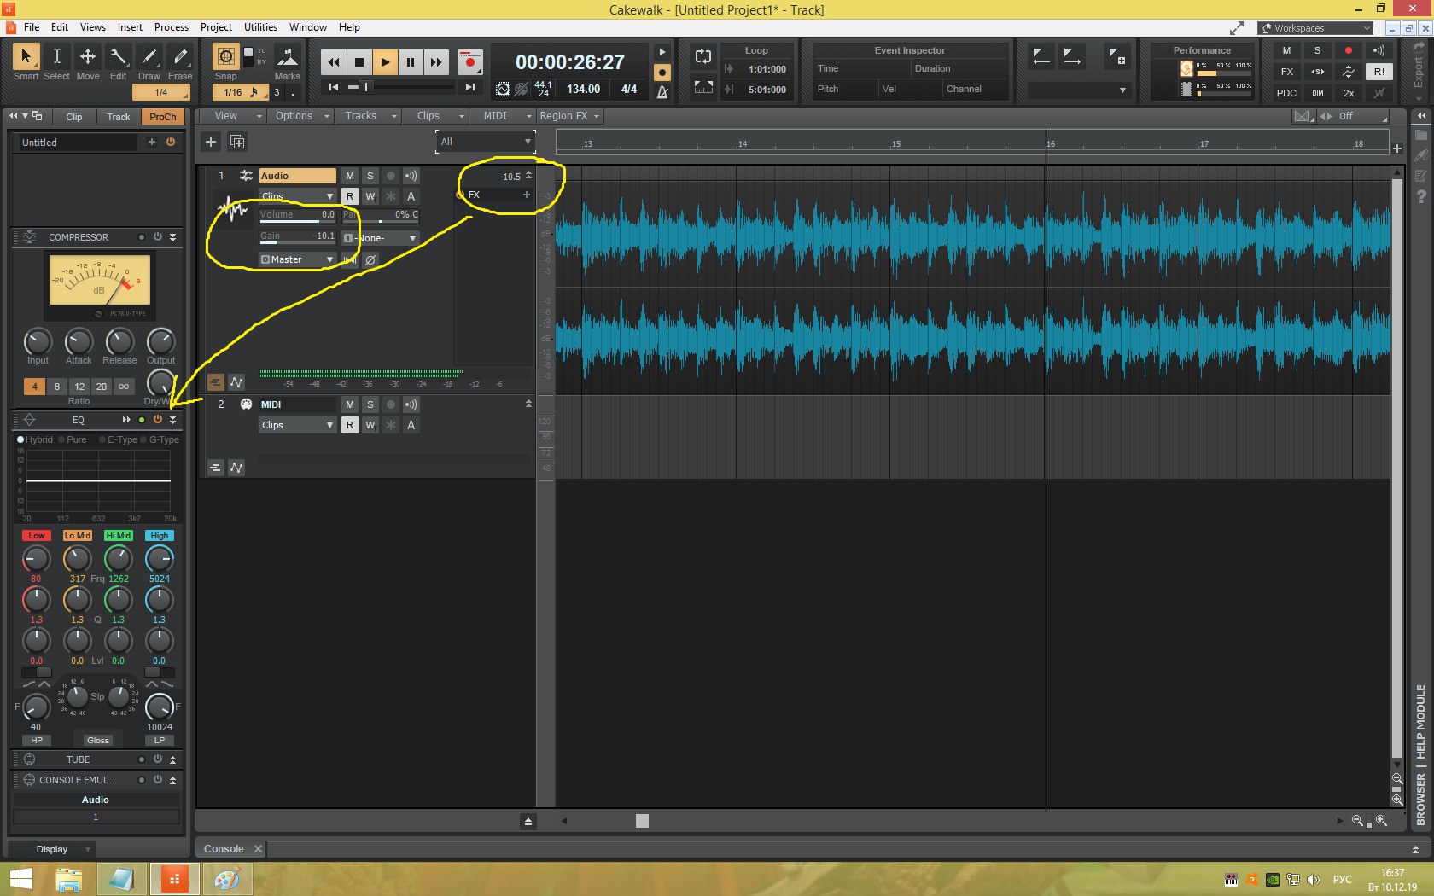1434x896 pixels.
Task: Arm the transport Record button
Action: pyautogui.click(x=469, y=61)
